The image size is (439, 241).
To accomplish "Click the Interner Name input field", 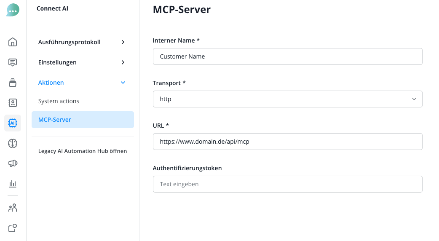I will pos(287,56).
